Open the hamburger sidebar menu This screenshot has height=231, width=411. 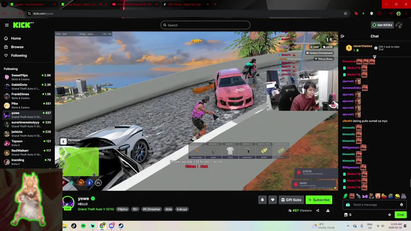tap(7, 25)
